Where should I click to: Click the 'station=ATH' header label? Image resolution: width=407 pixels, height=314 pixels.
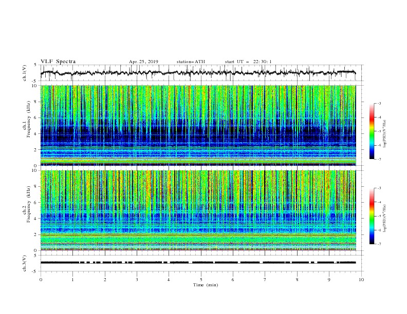pos(191,62)
